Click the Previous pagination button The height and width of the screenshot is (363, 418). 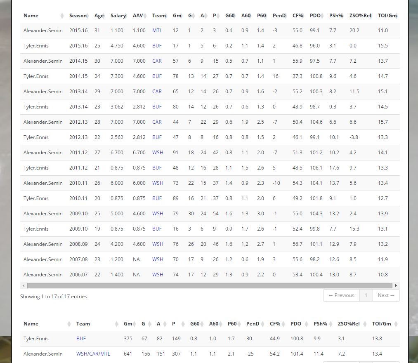pos(341,295)
